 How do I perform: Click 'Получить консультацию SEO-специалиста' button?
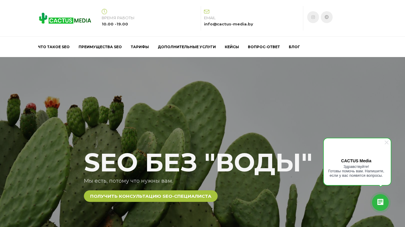pos(151,196)
